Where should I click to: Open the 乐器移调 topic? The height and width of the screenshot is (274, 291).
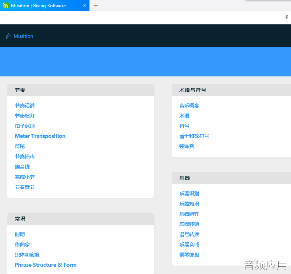pyautogui.click(x=189, y=224)
